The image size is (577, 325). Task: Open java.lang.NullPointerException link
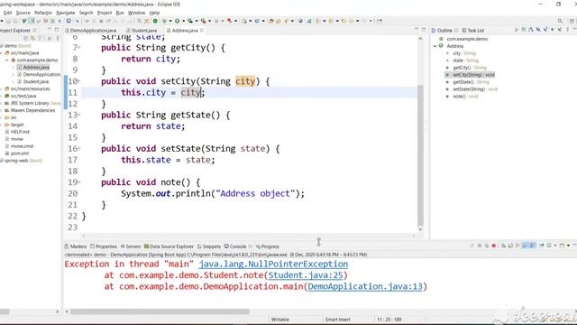click(273, 265)
